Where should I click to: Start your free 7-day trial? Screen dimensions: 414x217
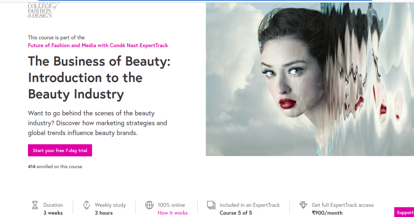point(60,150)
